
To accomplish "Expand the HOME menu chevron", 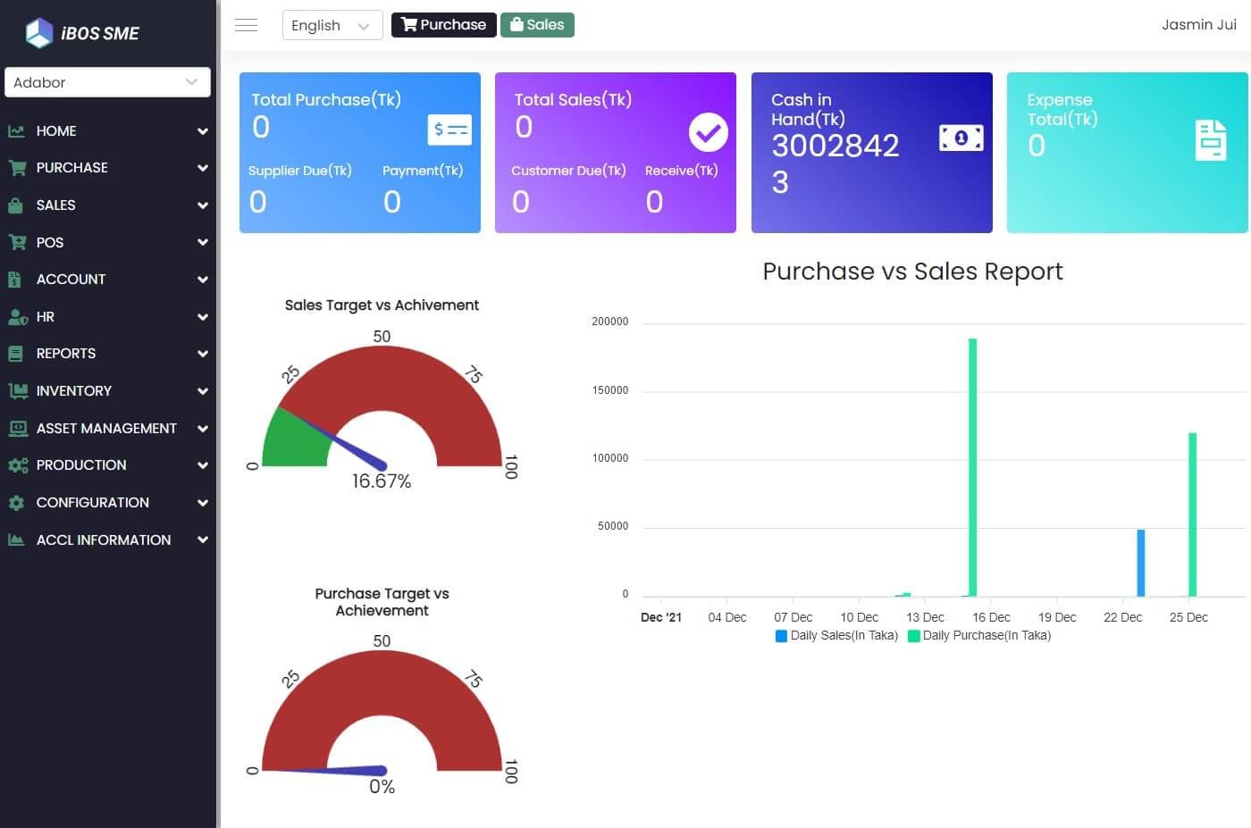I will 203,131.
